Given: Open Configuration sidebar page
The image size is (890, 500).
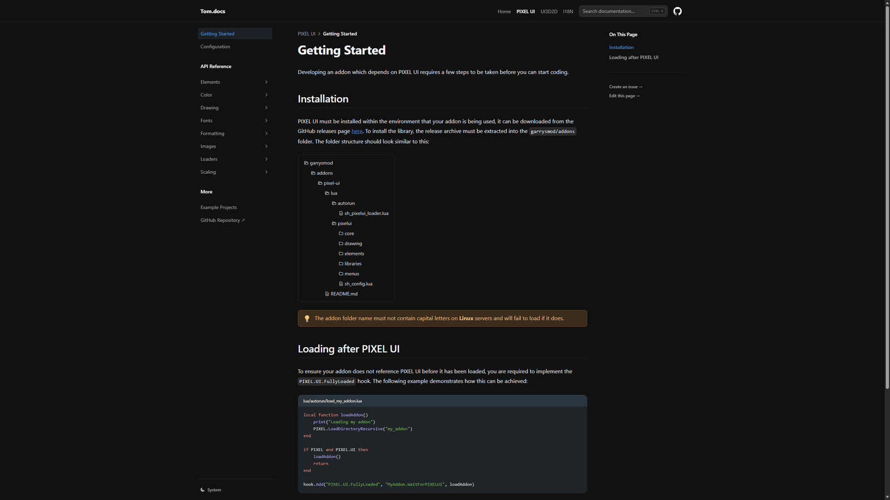Looking at the screenshot, I should [x=235, y=47].
